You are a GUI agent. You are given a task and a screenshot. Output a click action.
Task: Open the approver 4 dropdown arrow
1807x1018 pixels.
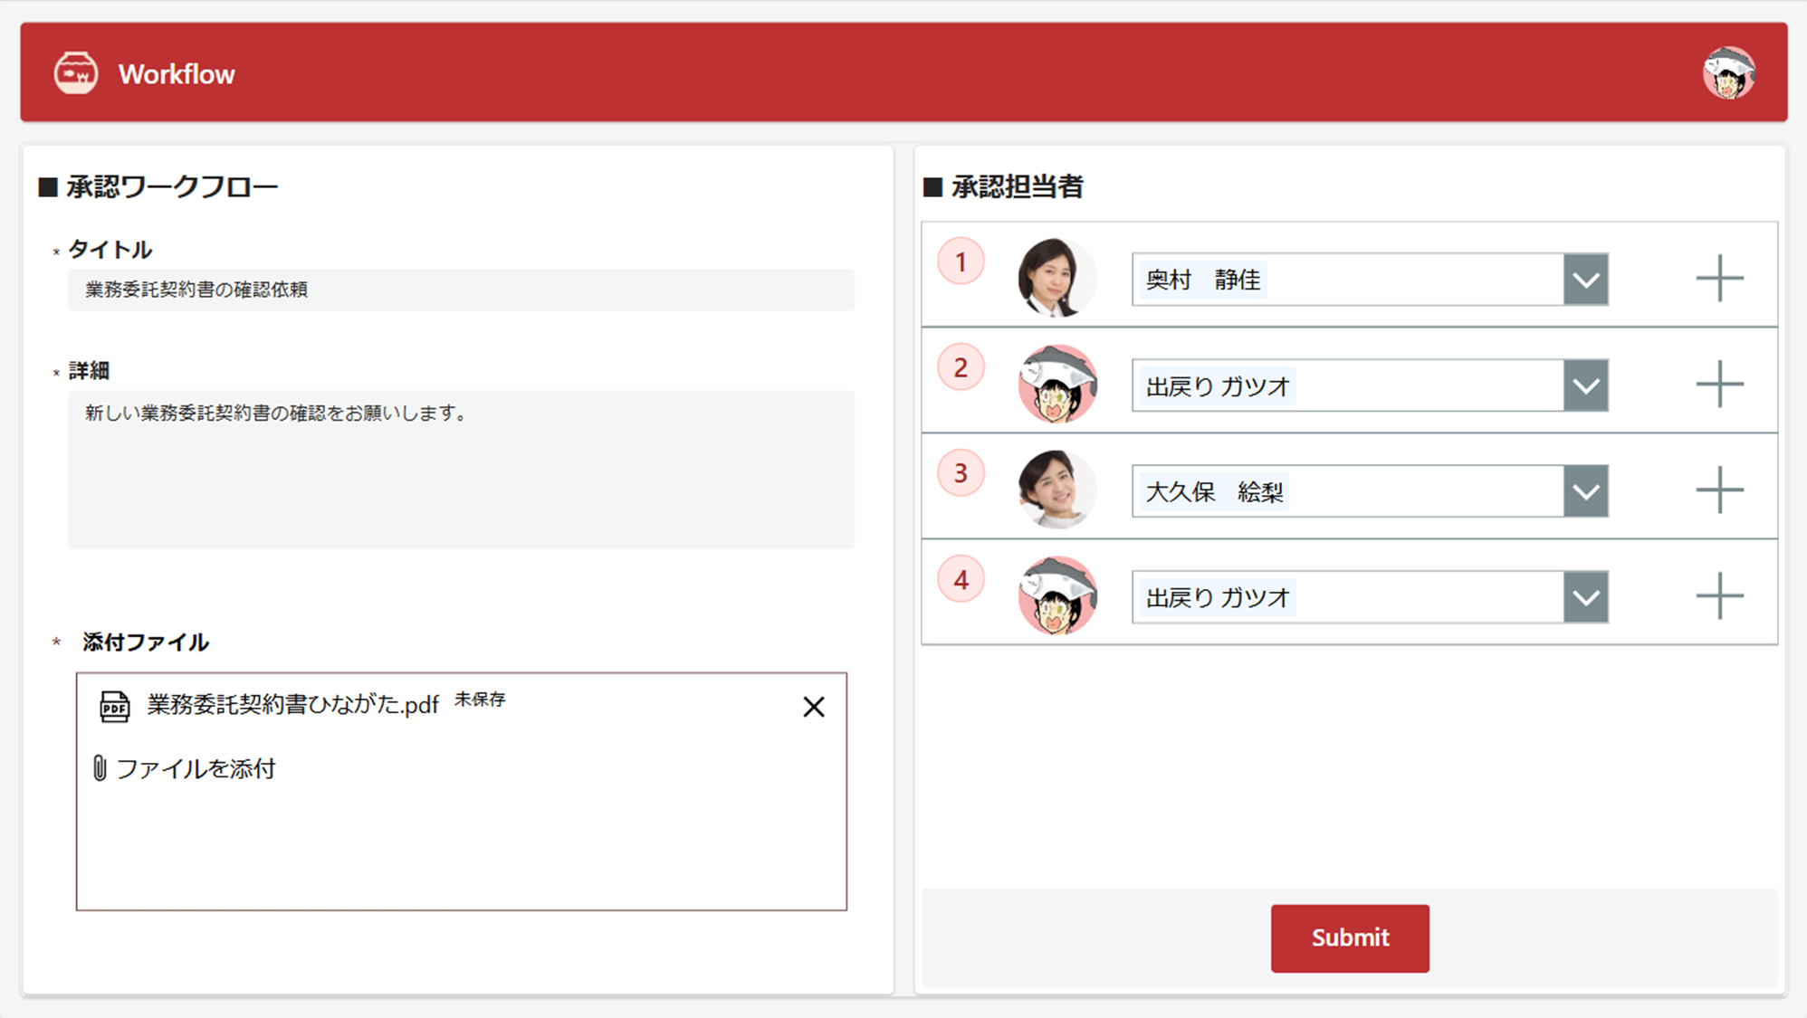(1585, 597)
